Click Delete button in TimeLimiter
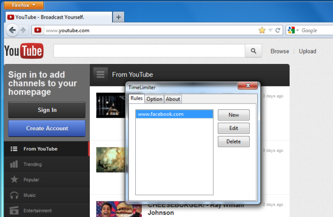This screenshot has height=217, width=333. [234, 141]
